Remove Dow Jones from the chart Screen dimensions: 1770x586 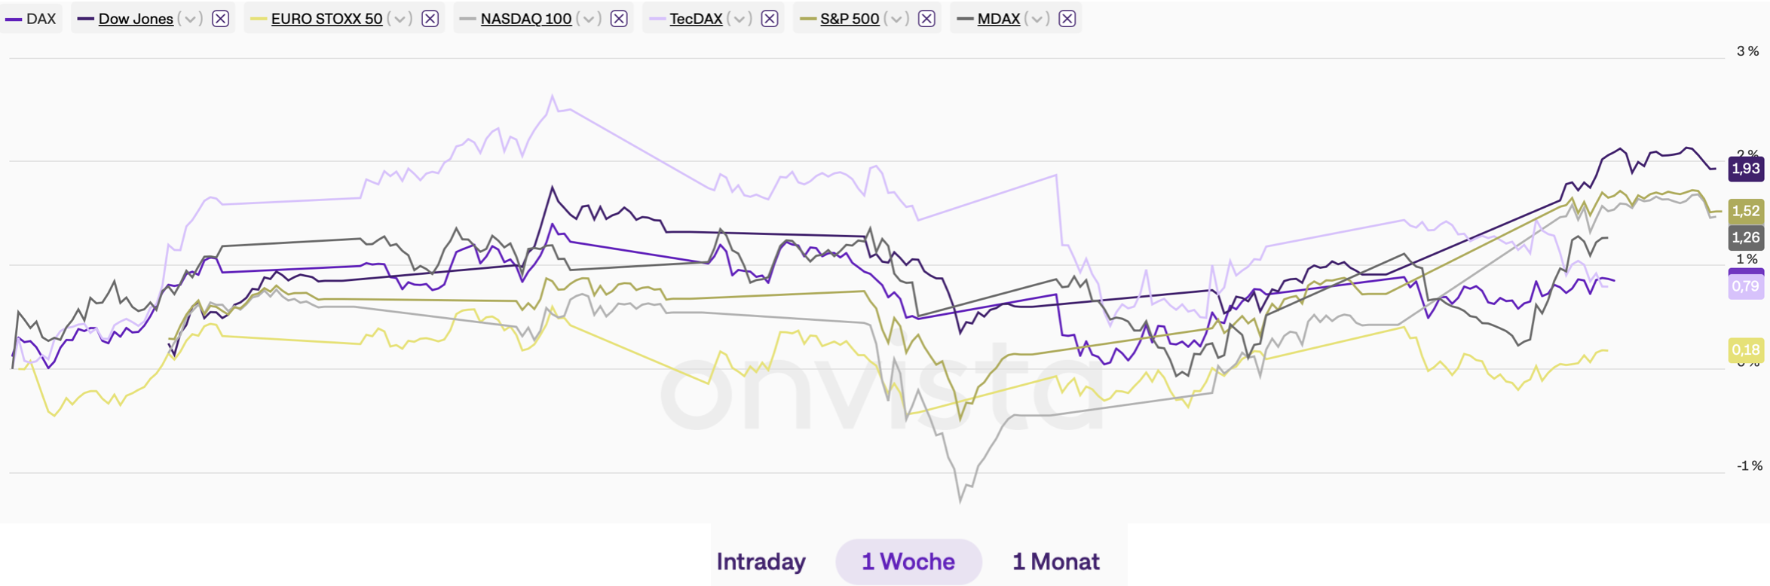(220, 19)
